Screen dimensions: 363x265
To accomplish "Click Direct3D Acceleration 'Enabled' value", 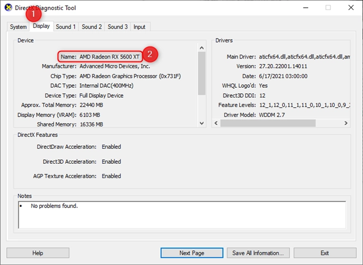I will click(x=111, y=162).
